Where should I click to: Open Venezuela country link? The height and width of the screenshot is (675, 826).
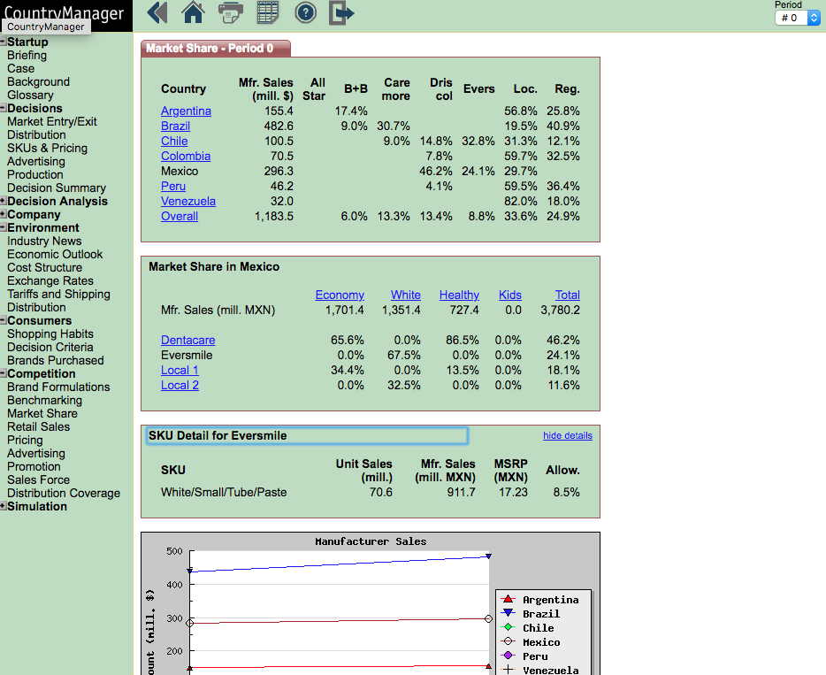click(x=188, y=202)
